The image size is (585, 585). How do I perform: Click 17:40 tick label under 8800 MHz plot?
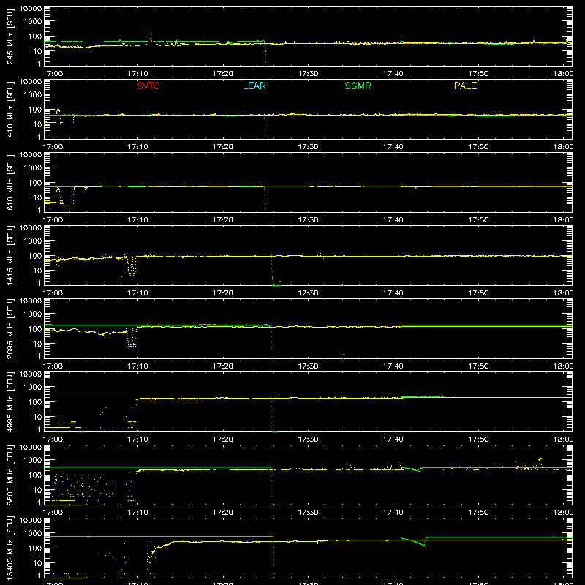coord(393,513)
